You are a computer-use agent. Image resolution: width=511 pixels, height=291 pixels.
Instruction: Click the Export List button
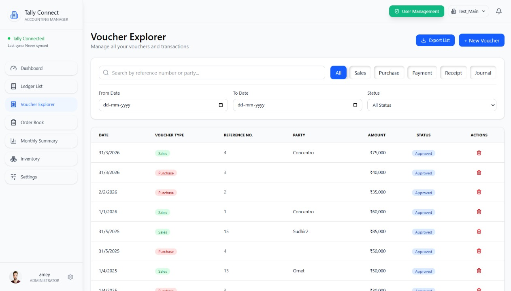435,40
